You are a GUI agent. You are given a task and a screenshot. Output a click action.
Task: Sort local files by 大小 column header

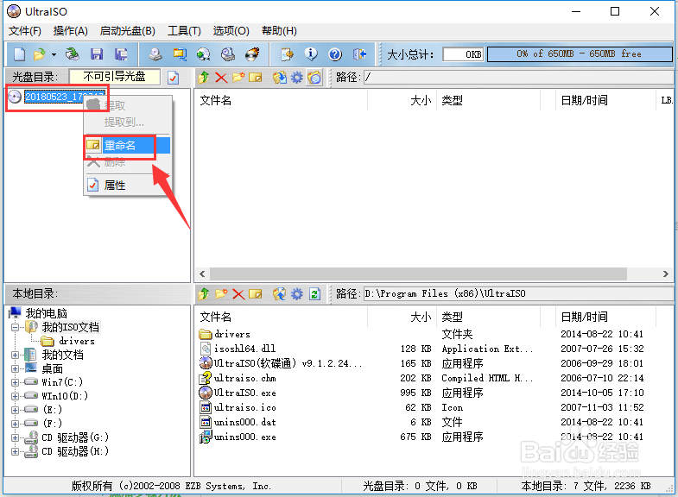[x=402, y=318]
